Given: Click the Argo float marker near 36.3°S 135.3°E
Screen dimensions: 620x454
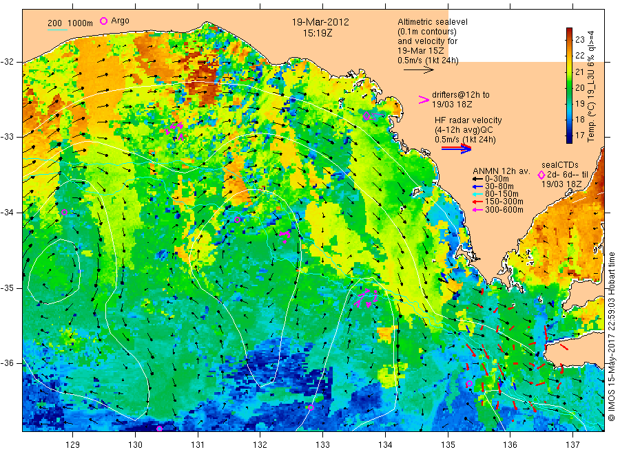Looking at the screenshot, I should (x=469, y=383).
